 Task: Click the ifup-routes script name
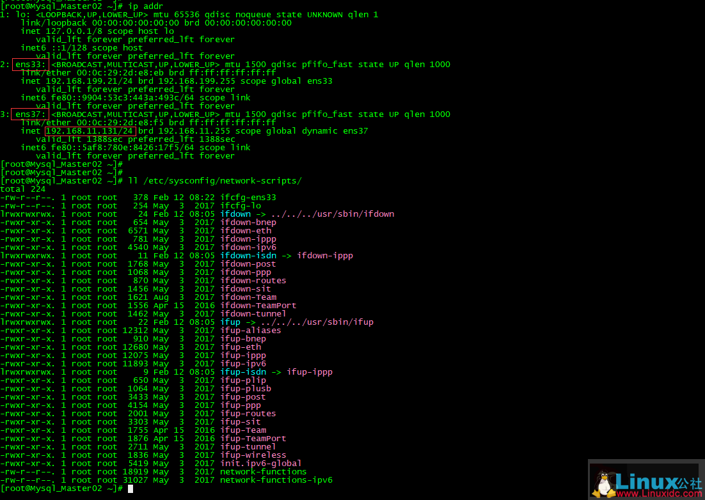coord(248,413)
